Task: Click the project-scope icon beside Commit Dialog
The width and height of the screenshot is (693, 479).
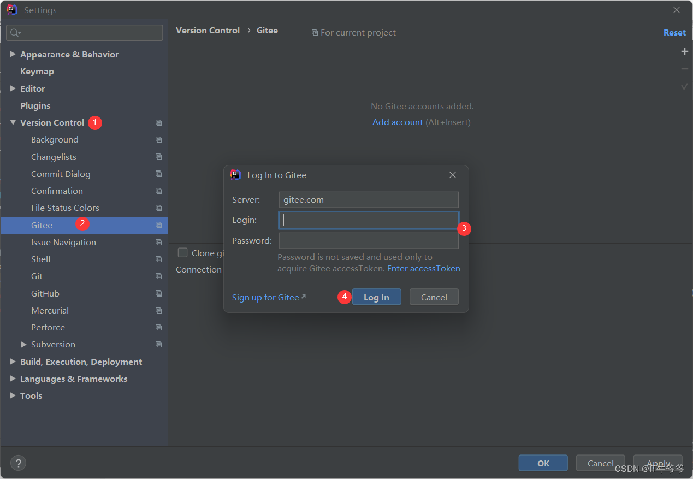Action: click(158, 174)
